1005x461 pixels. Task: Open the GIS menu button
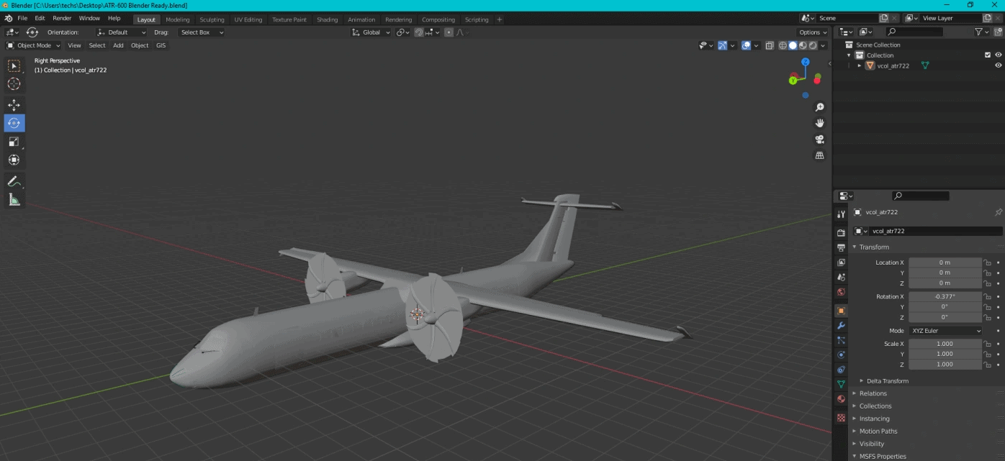161,45
